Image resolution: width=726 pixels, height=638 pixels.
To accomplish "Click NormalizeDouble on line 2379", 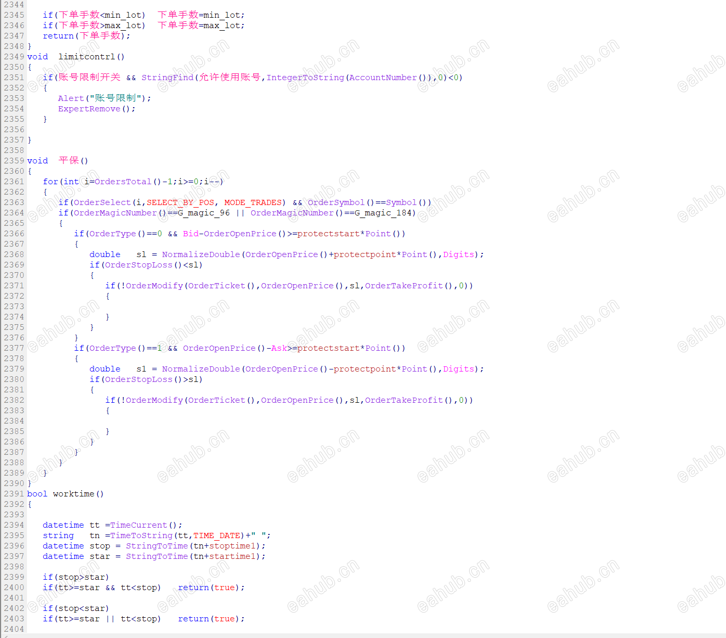I will (x=201, y=369).
